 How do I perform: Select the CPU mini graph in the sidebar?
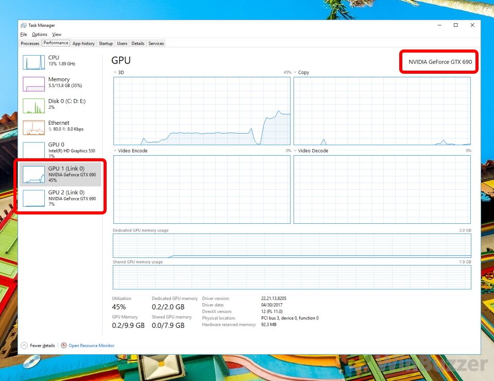tap(33, 62)
